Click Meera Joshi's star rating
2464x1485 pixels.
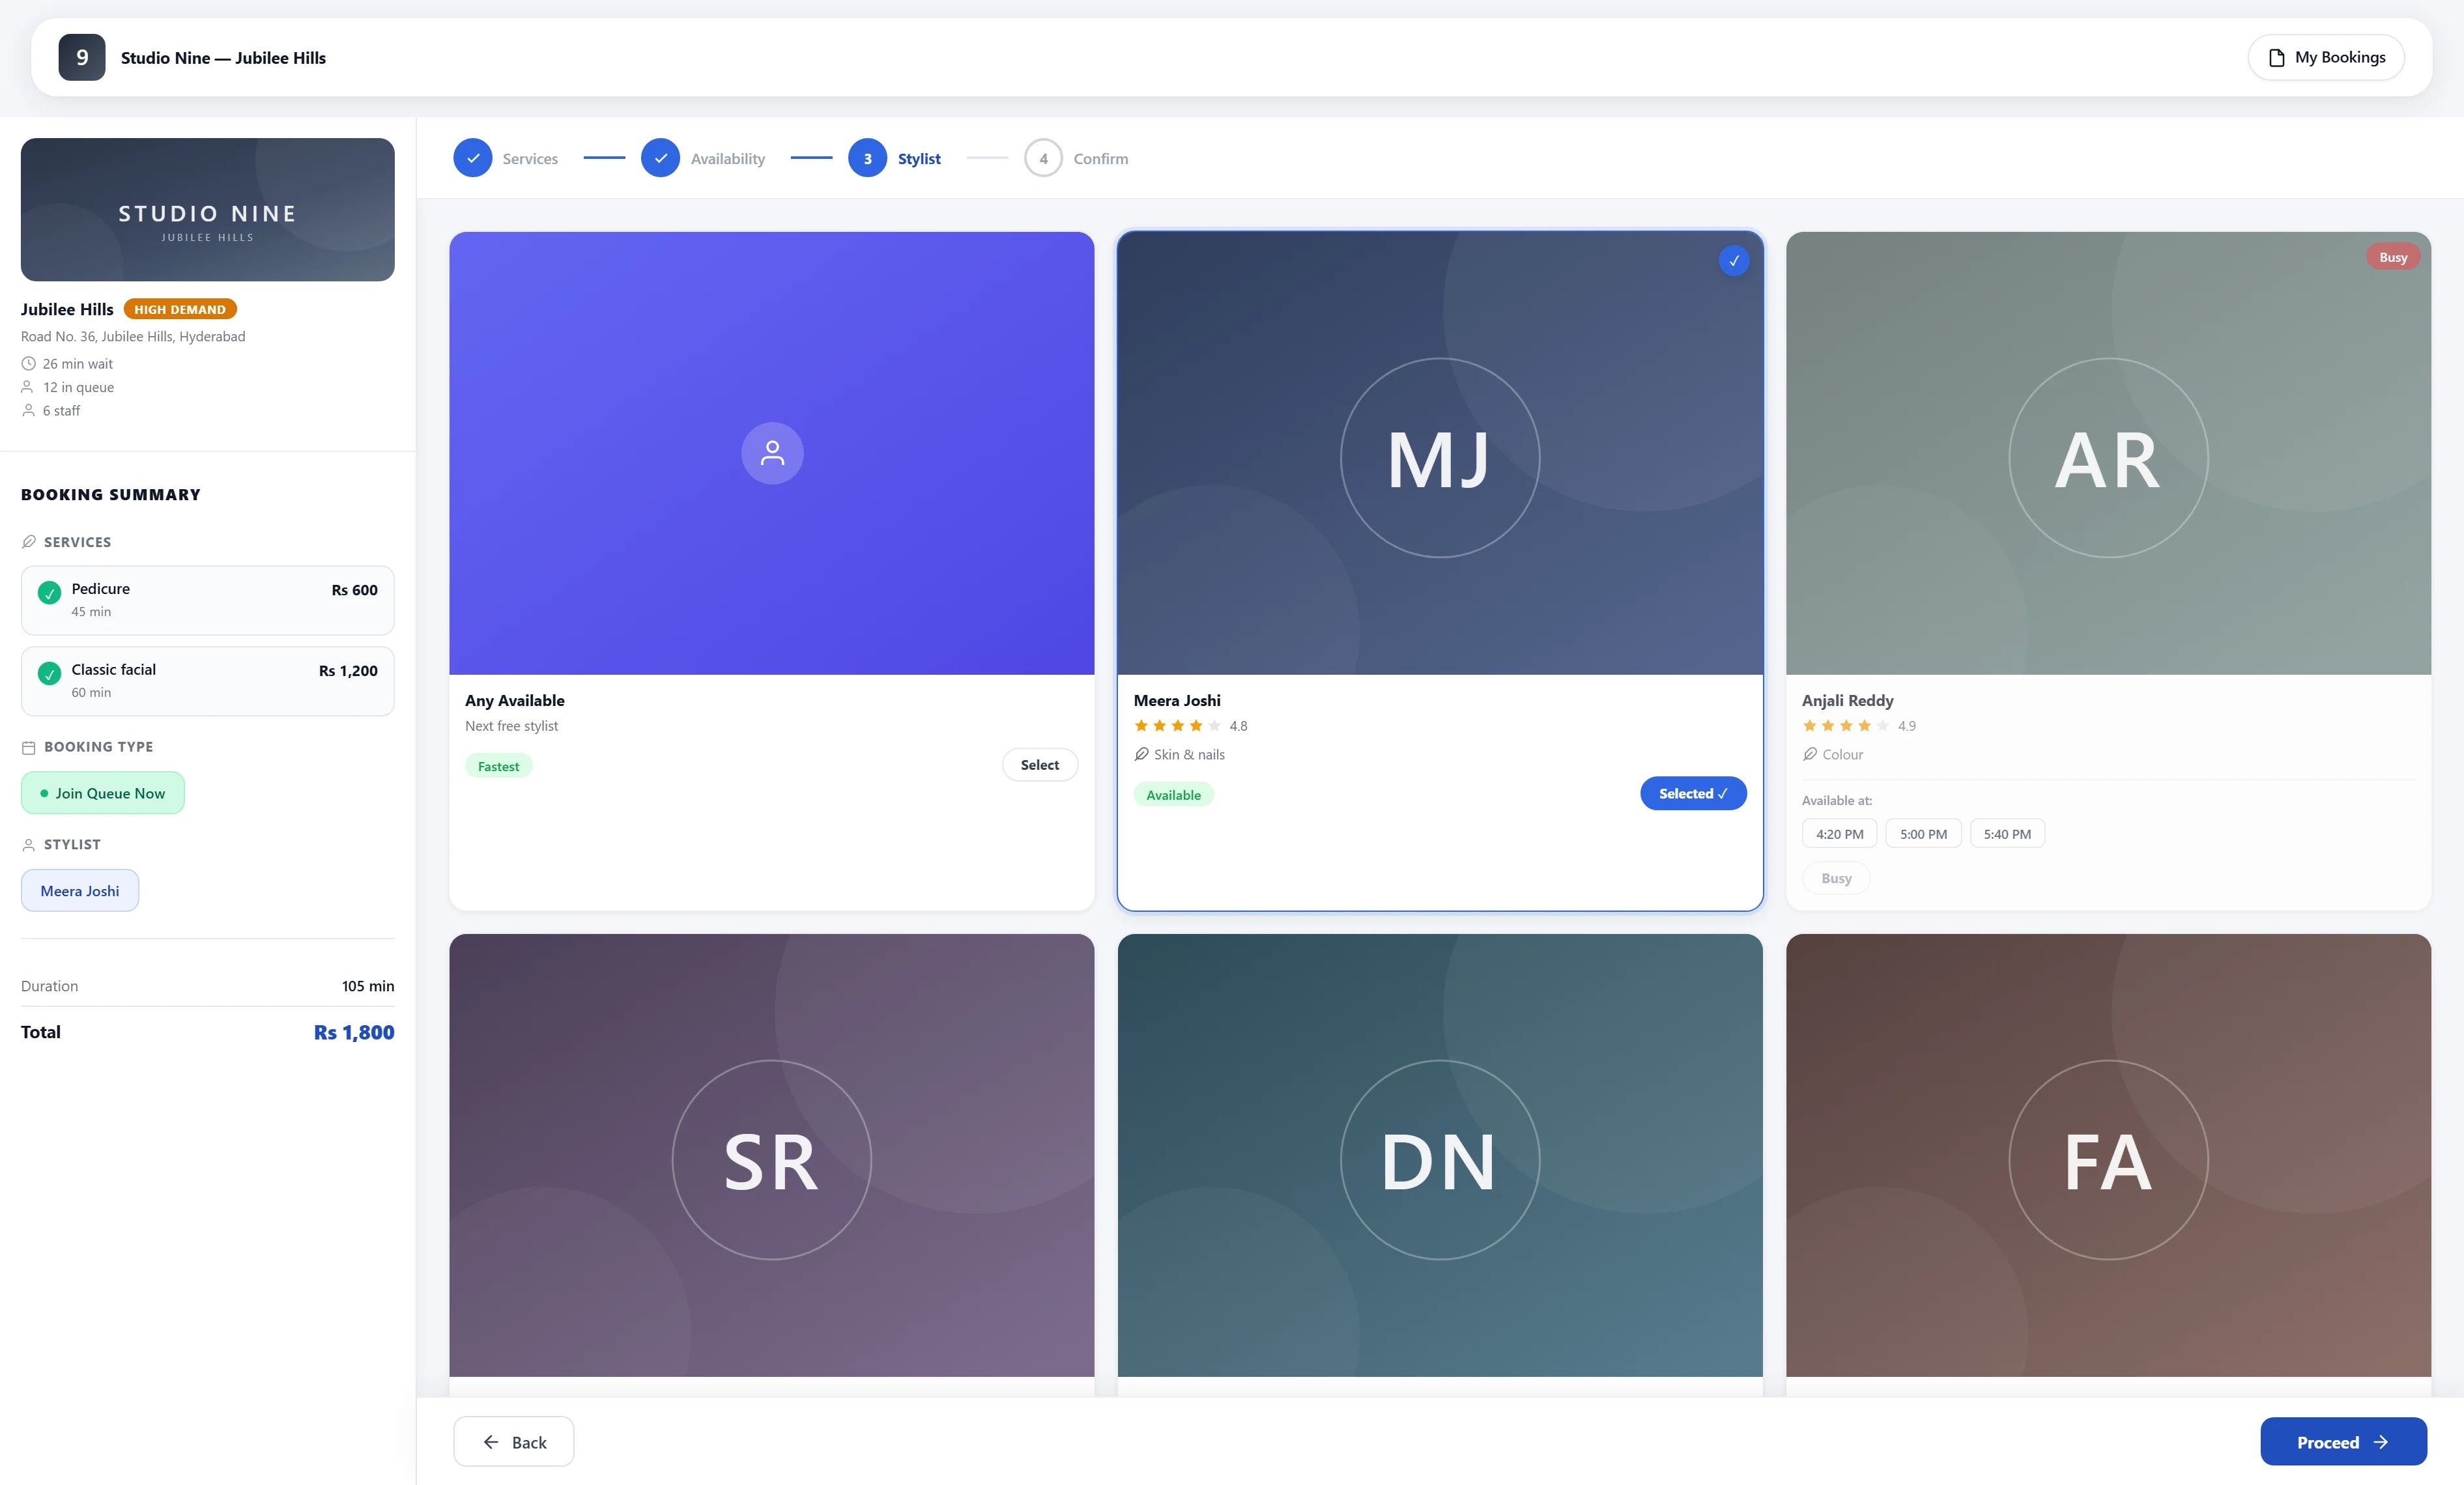1177,726
